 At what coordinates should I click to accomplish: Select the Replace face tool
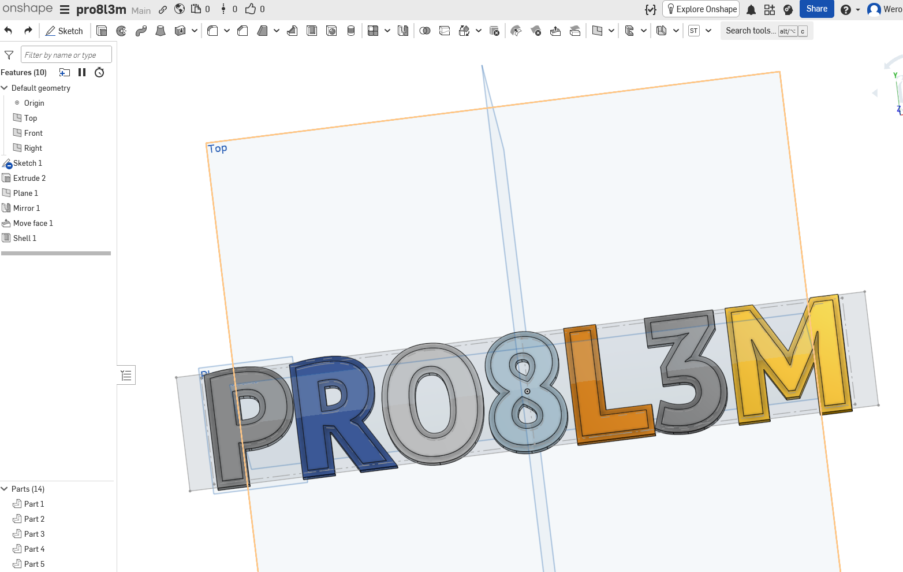(575, 31)
